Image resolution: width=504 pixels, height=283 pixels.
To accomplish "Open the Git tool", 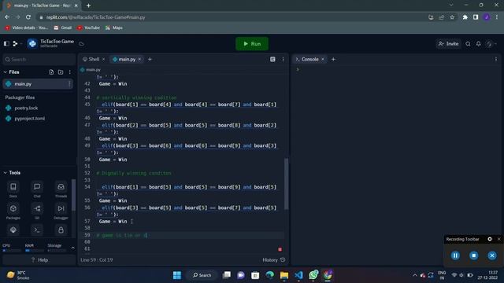I will click(37, 211).
